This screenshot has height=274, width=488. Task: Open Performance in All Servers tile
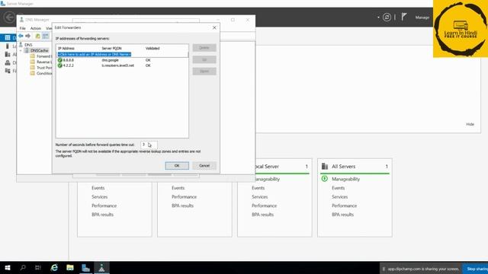[x=344, y=205]
